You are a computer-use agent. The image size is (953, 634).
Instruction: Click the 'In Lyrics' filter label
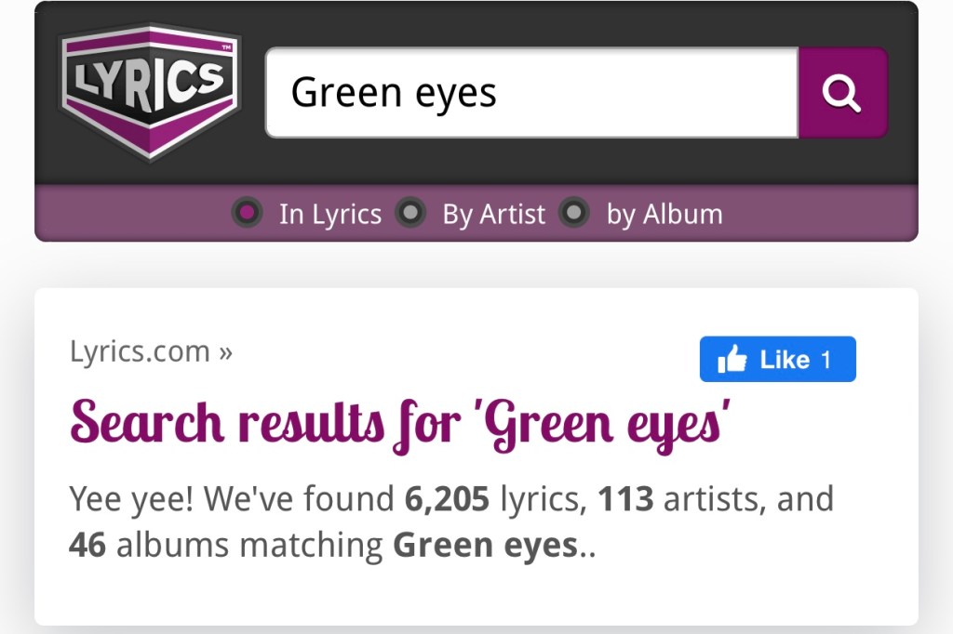(x=329, y=215)
